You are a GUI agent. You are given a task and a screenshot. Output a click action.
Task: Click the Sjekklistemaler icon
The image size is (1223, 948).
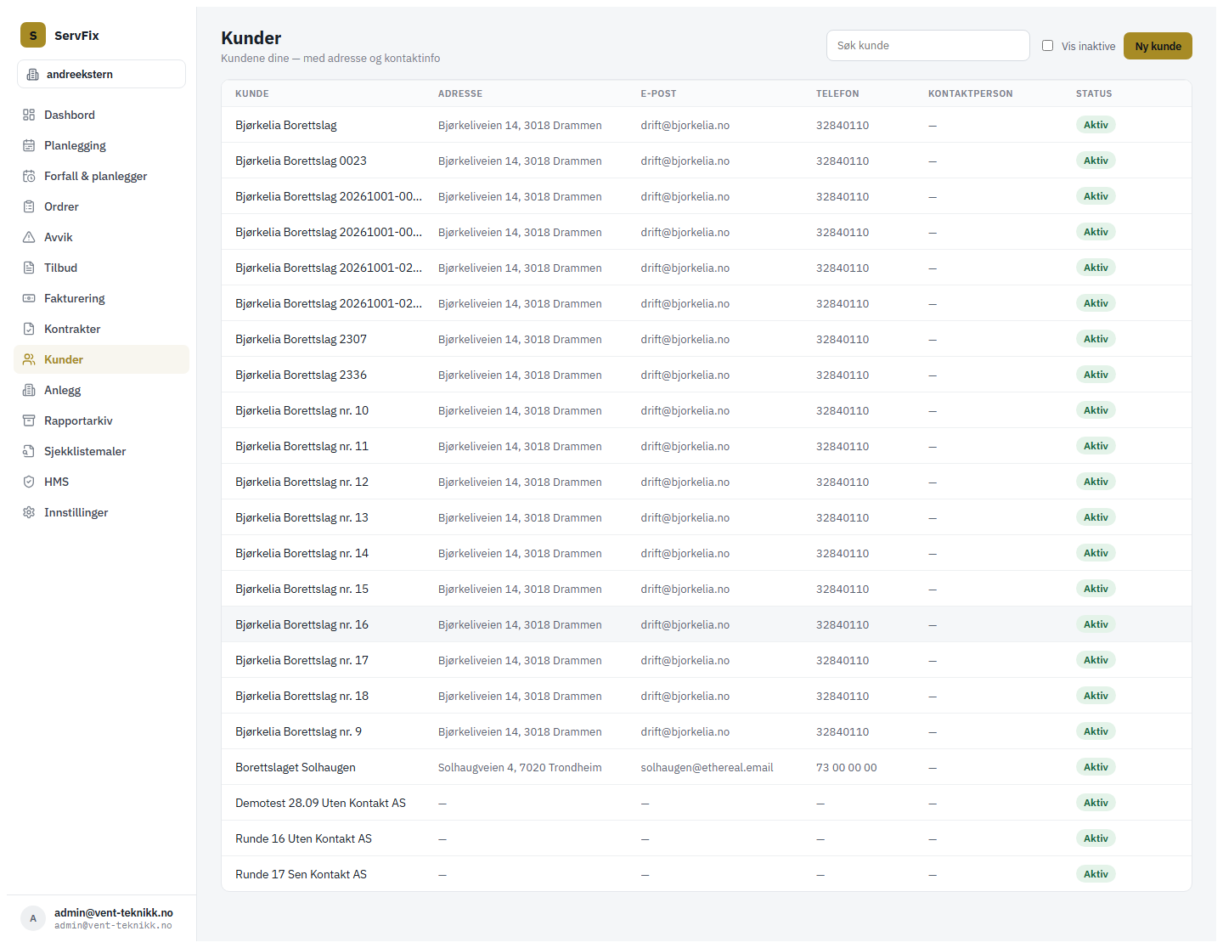coord(29,451)
